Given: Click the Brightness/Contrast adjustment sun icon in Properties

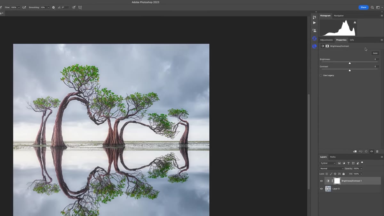Looking at the screenshot, I should coord(323,46).
